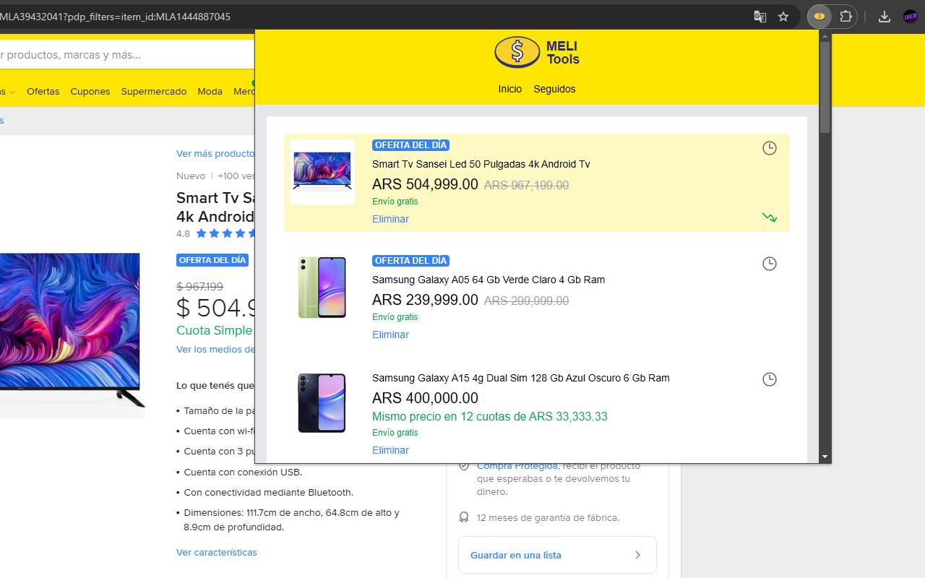Screen dimensions: 925x578
Task: Click the MercadoLibre product search field
Action: tap(126, 55)
